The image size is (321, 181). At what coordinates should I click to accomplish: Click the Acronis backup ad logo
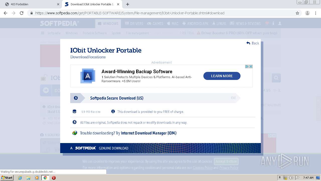[x=88, y=76]
